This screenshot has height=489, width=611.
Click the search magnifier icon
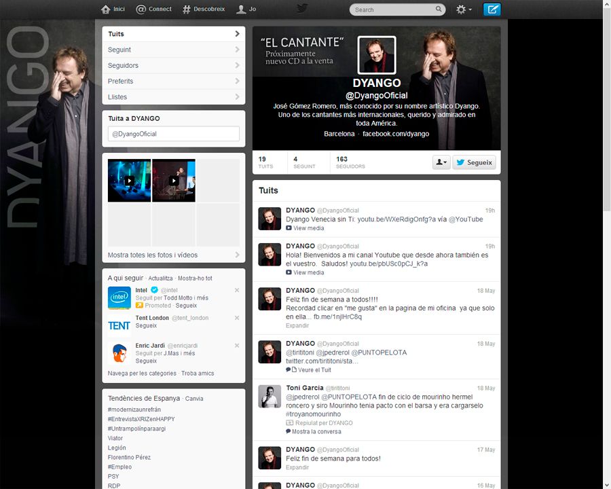point(439,9)
